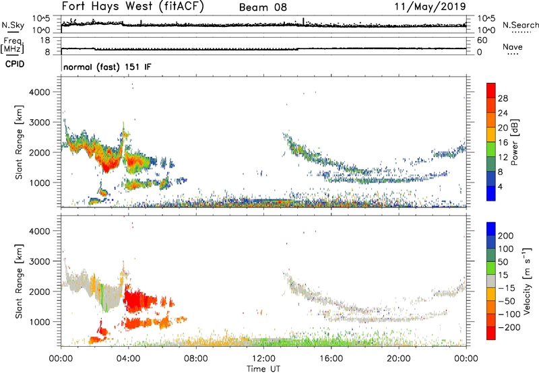The image size is (539, 373).
Task: Click the '12:00' time axis label
Action: pyautogui.click(x=263, y=359)
